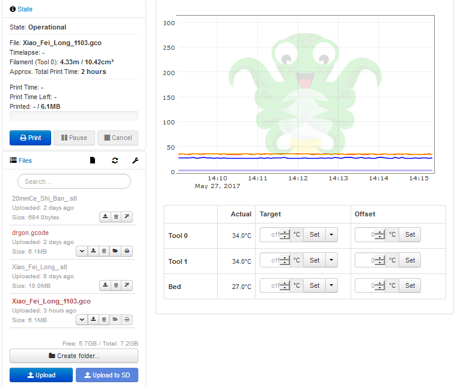Select file name drgon.gcode
The image size is (457, 387).
coord(30,233)
